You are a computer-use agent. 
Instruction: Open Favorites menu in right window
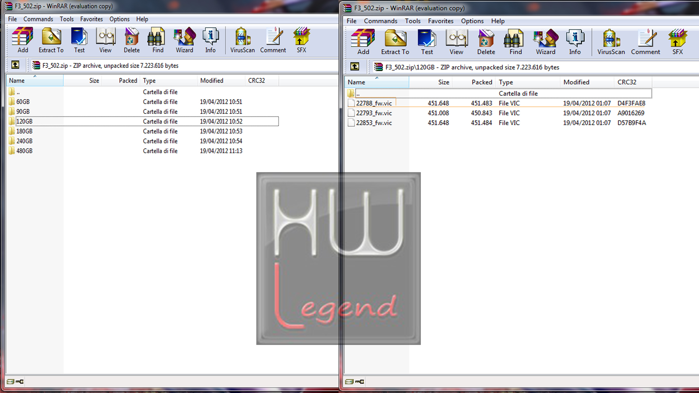click(441, 21)
